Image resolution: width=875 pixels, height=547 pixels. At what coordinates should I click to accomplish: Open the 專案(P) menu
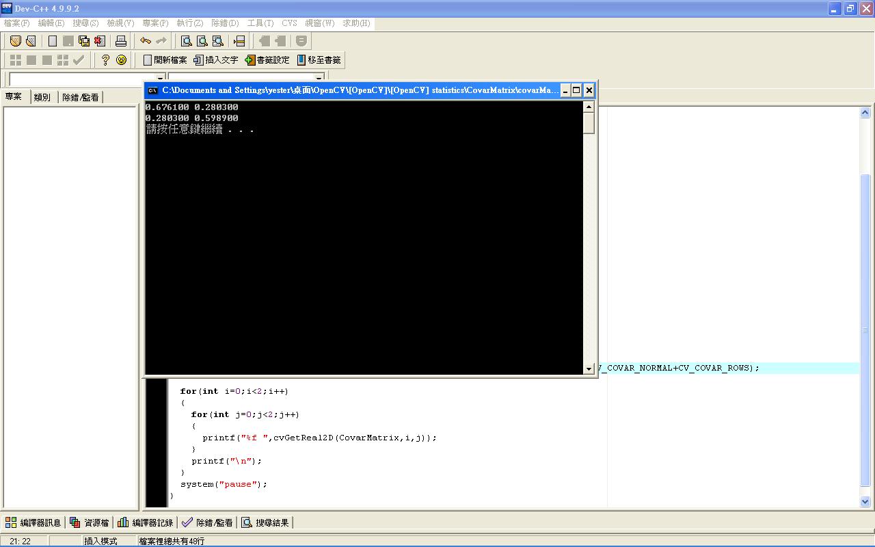(155, 23)
